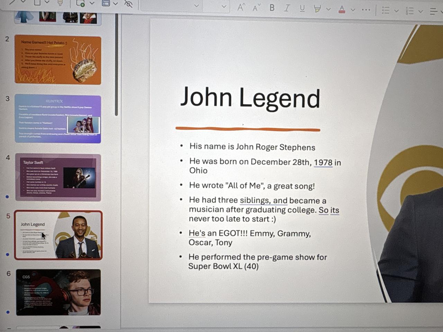The image size is (443, 332).
Task: Expand the paste options dropdown arrow
Action: (x=47, y=2)
